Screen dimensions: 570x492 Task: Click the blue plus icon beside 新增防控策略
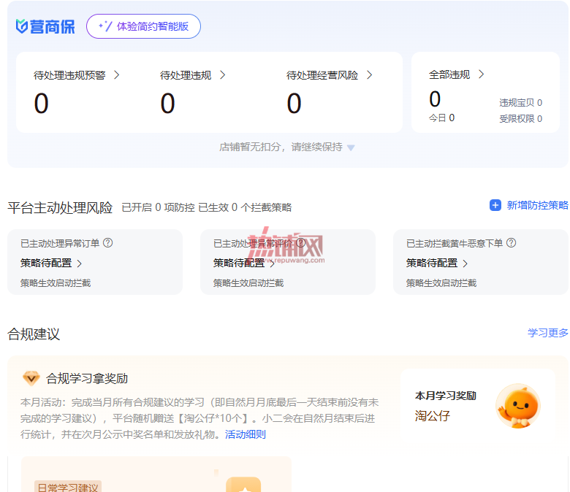[x=495, y=205]
